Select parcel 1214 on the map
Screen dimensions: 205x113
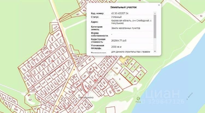(55, 27)
